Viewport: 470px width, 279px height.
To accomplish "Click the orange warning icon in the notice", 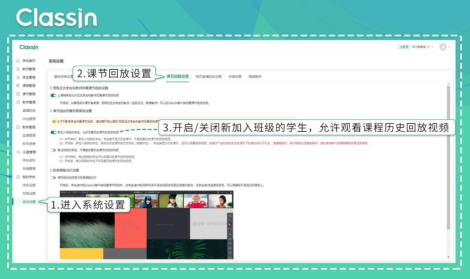I will click(54, 121).
